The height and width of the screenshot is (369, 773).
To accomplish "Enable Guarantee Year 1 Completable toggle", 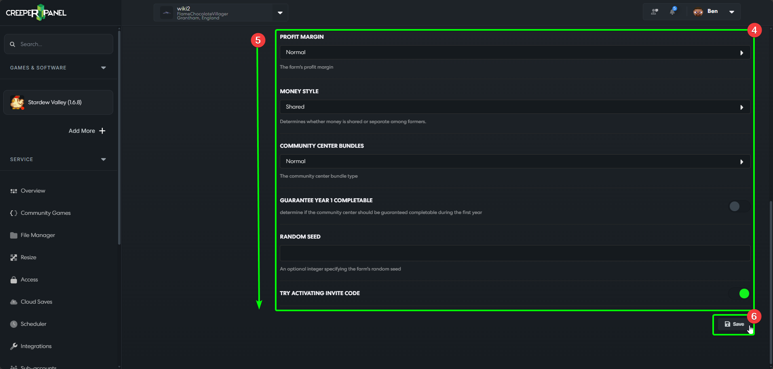I will [739, 206].
